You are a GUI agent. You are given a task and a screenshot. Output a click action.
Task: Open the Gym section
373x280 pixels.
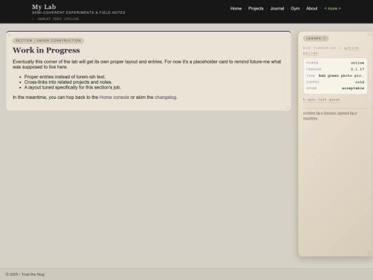point(295,8)
